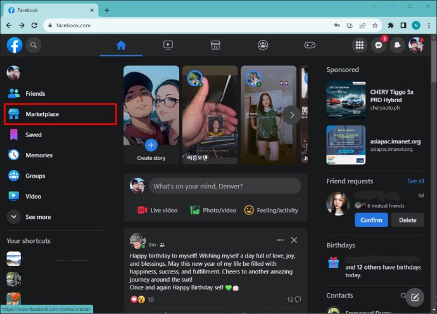Image resolution: width=437 pixels, height=314 pixels.
Task: Click the install app icon in address bar
Action: click(350, 25)
